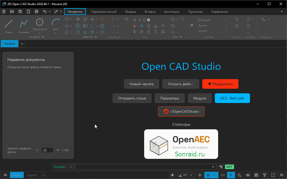Click the scissors cut icon in Клипборд
This screenshot has height=179, width=287.
click(x=249, y=32)
